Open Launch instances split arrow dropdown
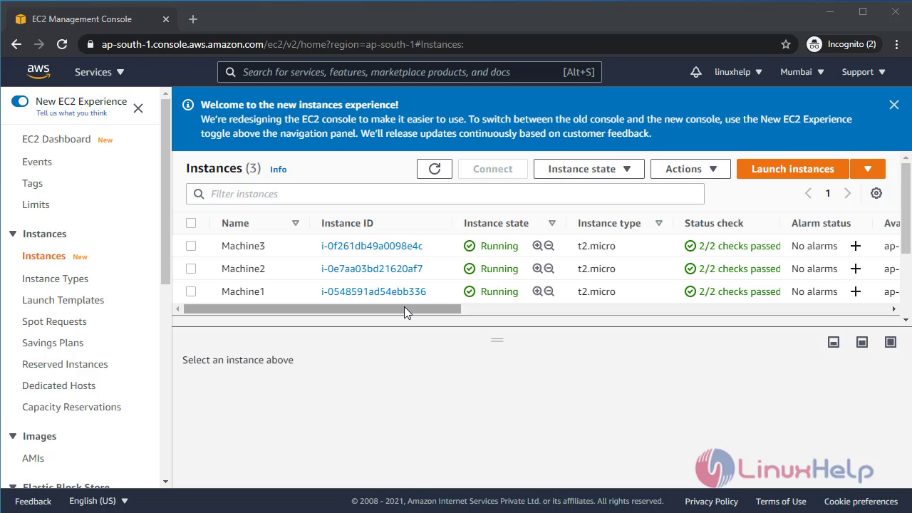The height and width of the screenshot is (513, 912). pyautogui.click(x=868, y=169)
